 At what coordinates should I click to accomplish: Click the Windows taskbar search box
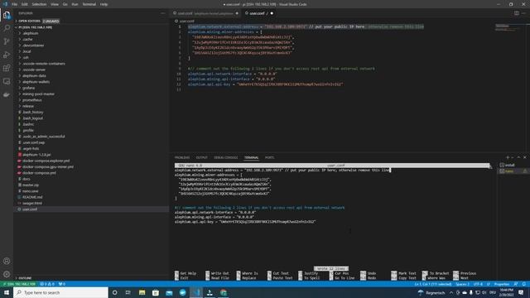(60, 292)
